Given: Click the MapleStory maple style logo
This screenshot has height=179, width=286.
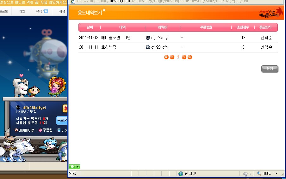Looking at the screenshot, I should click(x=271, y=13).
